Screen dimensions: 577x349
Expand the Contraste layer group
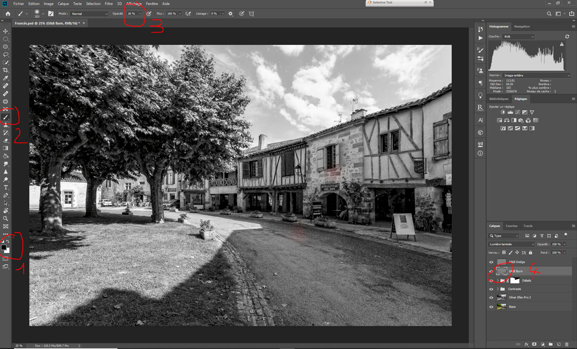pos(498,289)
